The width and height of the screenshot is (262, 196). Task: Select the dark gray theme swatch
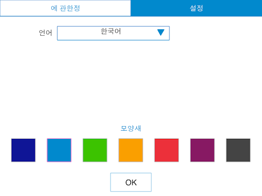(x=238, y=150)
